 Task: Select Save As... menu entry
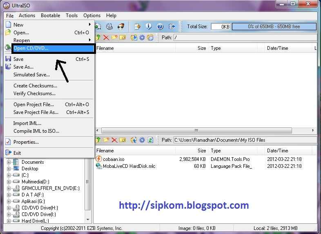pyautogui.click(x=49, y=67)
